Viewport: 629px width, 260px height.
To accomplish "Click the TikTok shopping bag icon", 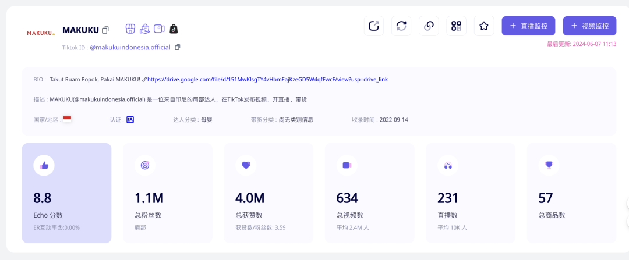I will (174, 29).
